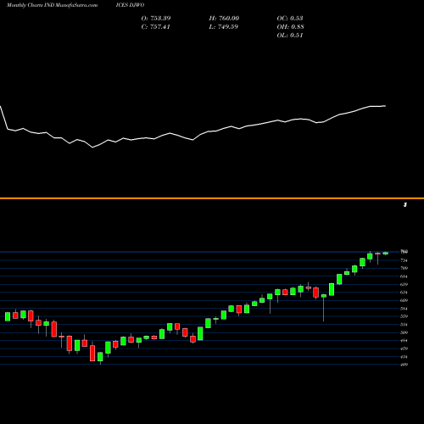The width and height of the screenshot is (424, 424).
Task: Click the 584 price axis label
Action: pyautogui.click(x=404, y=309)
